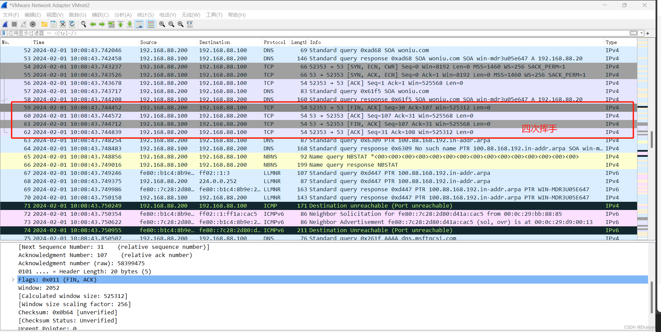Open the 电话(Y) menu
Image resolution: width=661 pixels, height=332 pixels.
(x=168, y=15)
